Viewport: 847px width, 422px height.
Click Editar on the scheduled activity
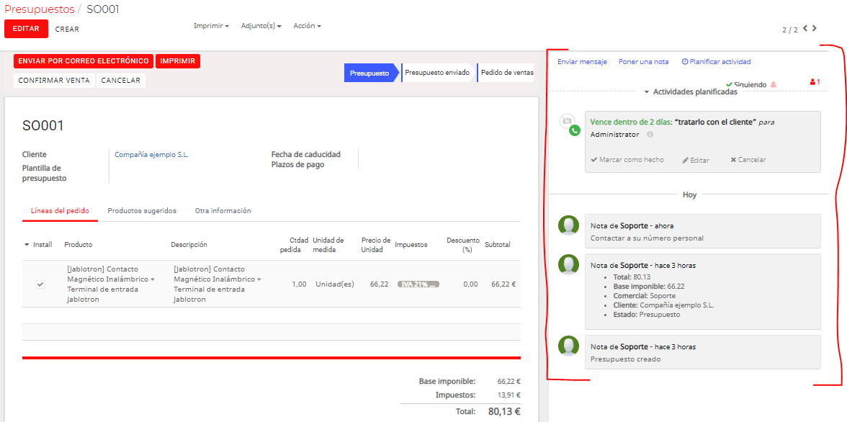[x=695, y=160]
